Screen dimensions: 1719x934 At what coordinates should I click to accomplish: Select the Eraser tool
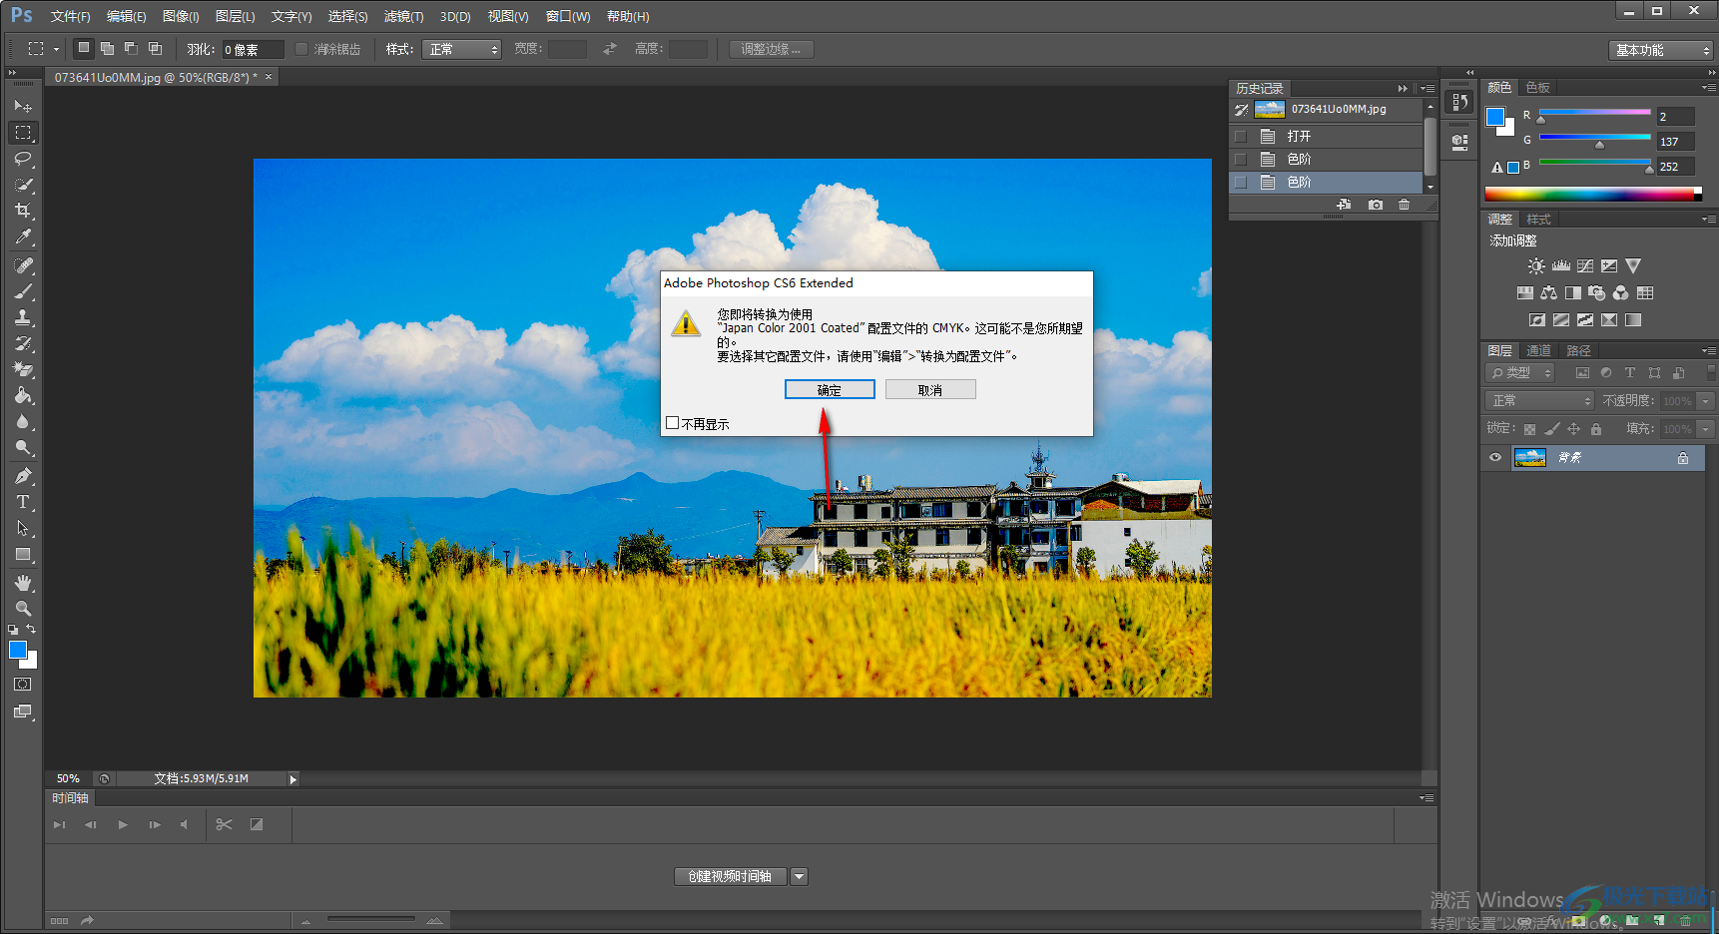23,369
